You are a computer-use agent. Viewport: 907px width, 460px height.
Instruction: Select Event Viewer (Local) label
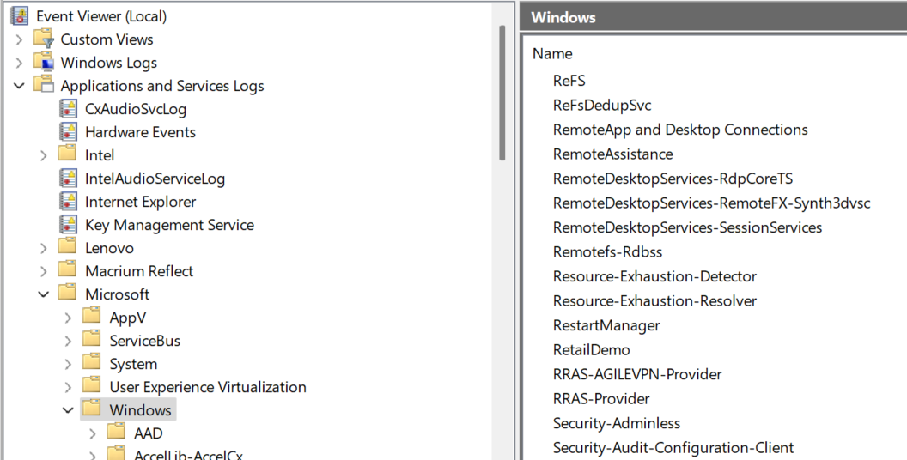(x=101, y=16)
